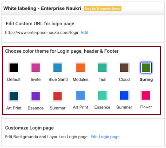Choose the pink Invite theme swatch
The height and width of the screenshot is (148, 166).
click(x=36, y=67)
